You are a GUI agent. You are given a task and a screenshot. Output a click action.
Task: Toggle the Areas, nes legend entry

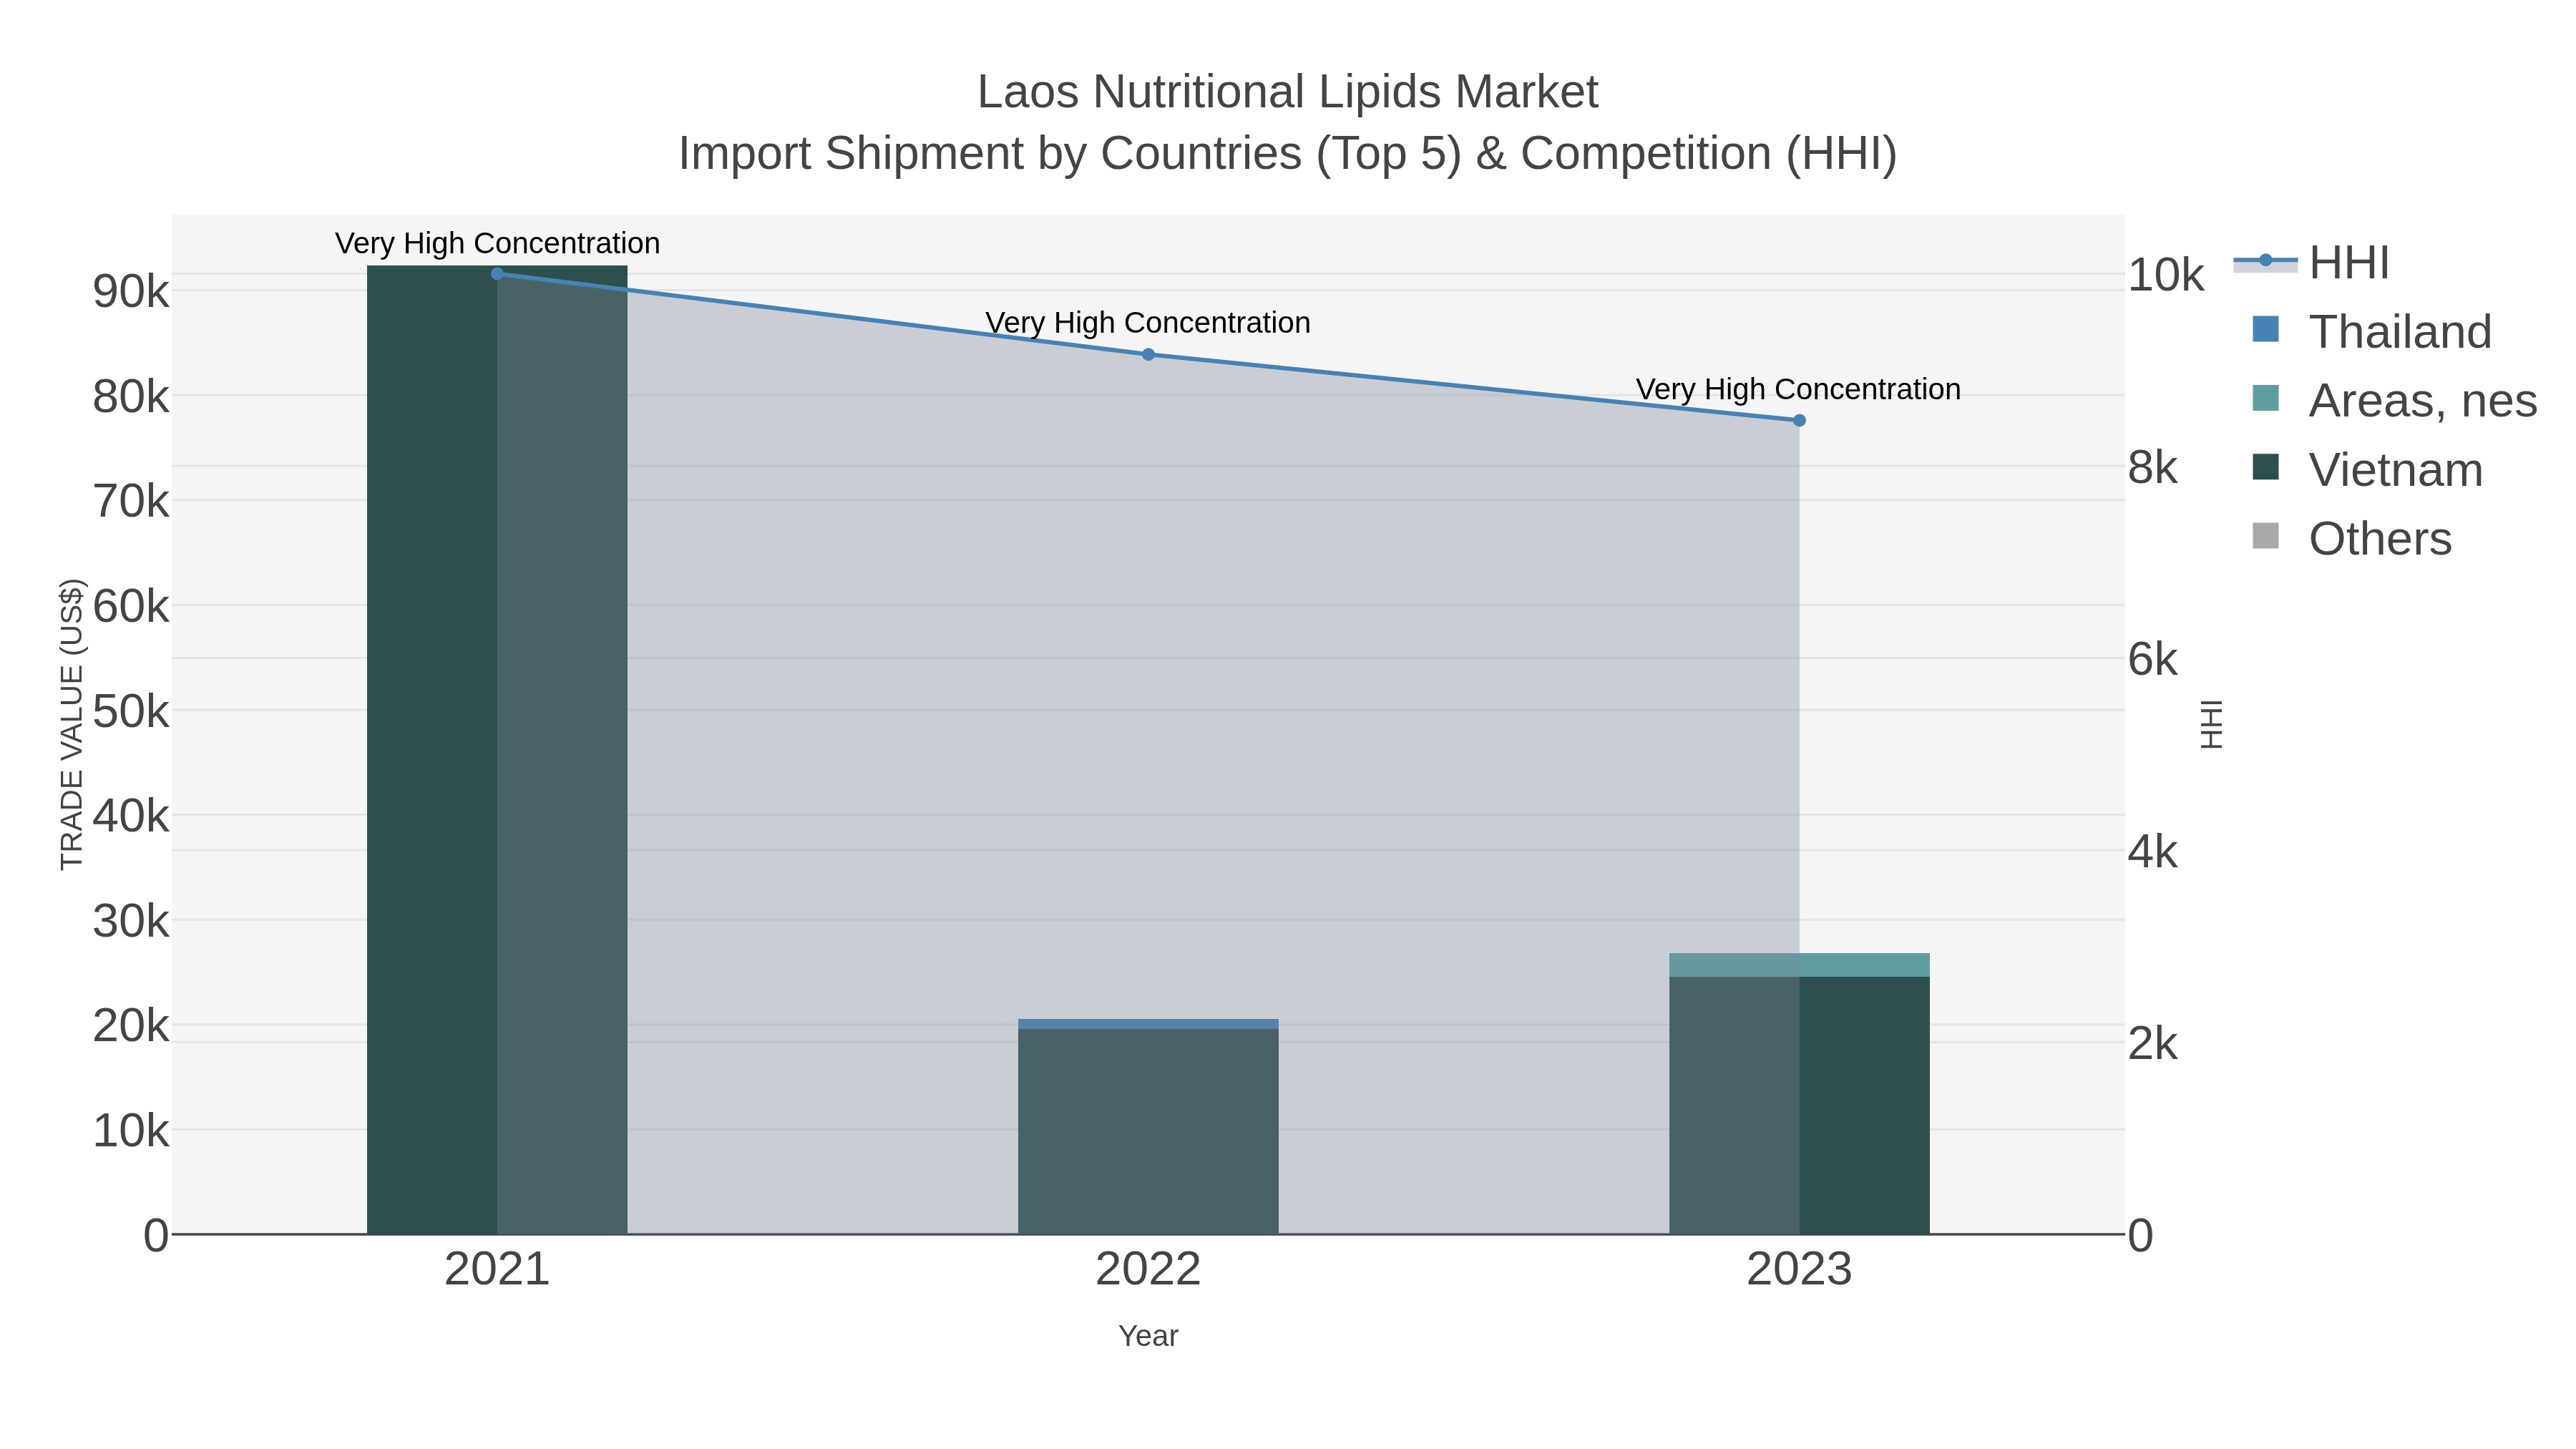pyautogui.click(x=2394, y=401)
